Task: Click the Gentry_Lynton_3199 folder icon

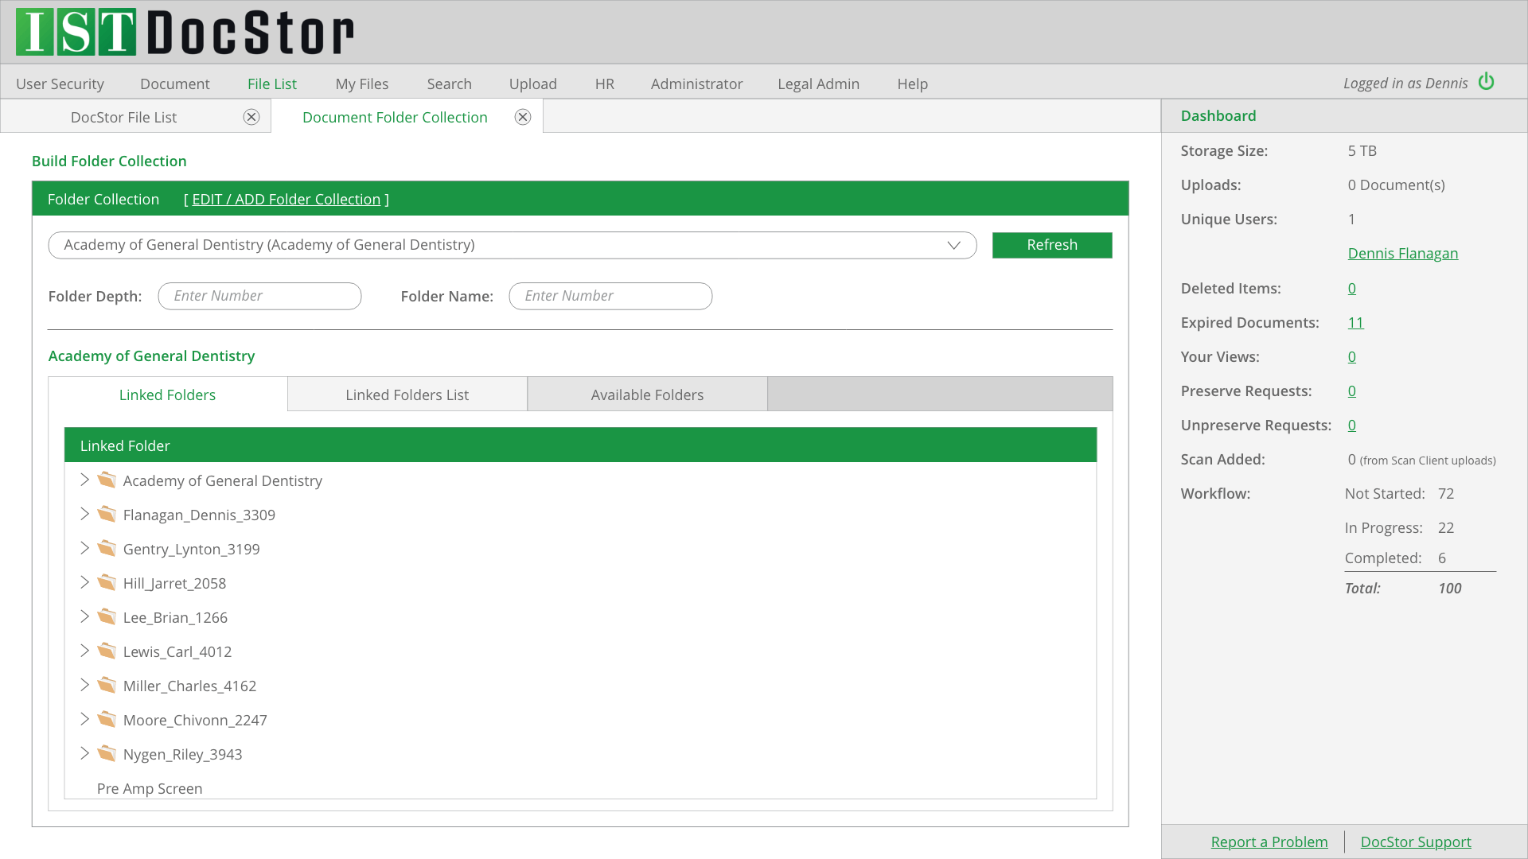Action: [107, 548]
